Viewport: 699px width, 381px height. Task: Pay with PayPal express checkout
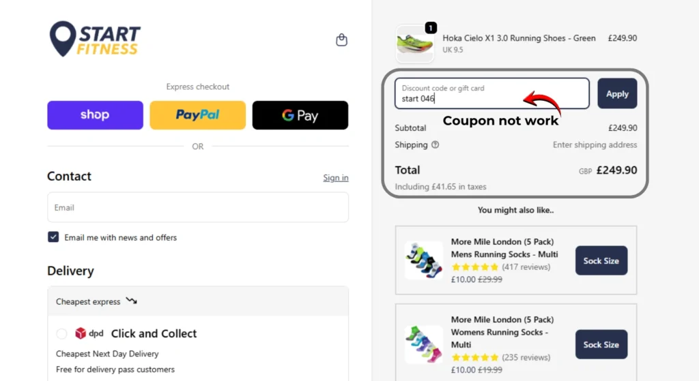197,115
